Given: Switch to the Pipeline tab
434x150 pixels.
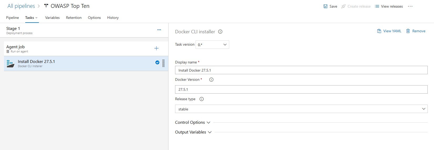Looking at the screenshot, I should [x=12, y=18].
